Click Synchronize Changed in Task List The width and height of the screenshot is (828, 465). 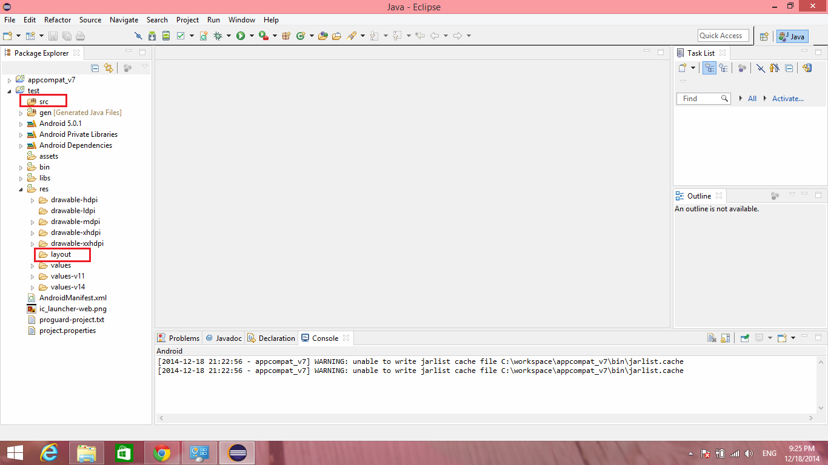click(807, 68)
